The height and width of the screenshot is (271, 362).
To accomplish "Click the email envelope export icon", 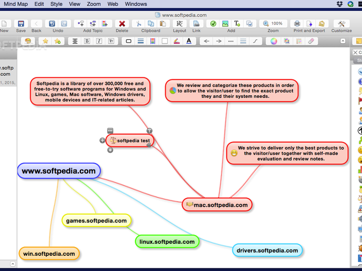I will 322,24.
